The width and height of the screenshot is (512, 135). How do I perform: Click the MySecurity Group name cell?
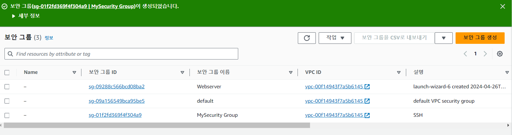pyautogui.click(x=217, y=115)
